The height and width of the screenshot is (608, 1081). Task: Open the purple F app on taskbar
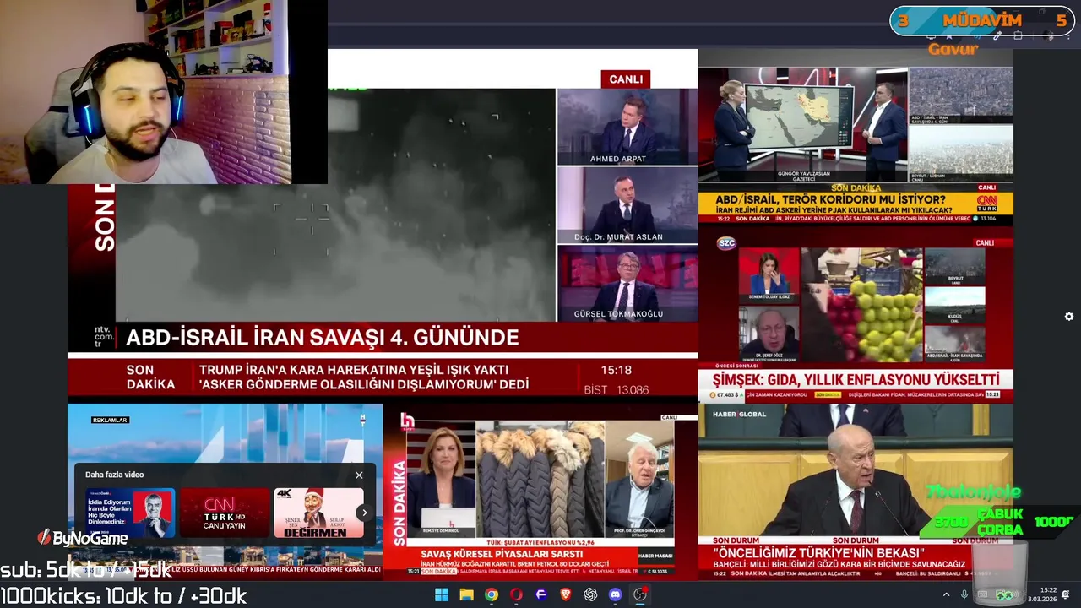tap(540, 594)
